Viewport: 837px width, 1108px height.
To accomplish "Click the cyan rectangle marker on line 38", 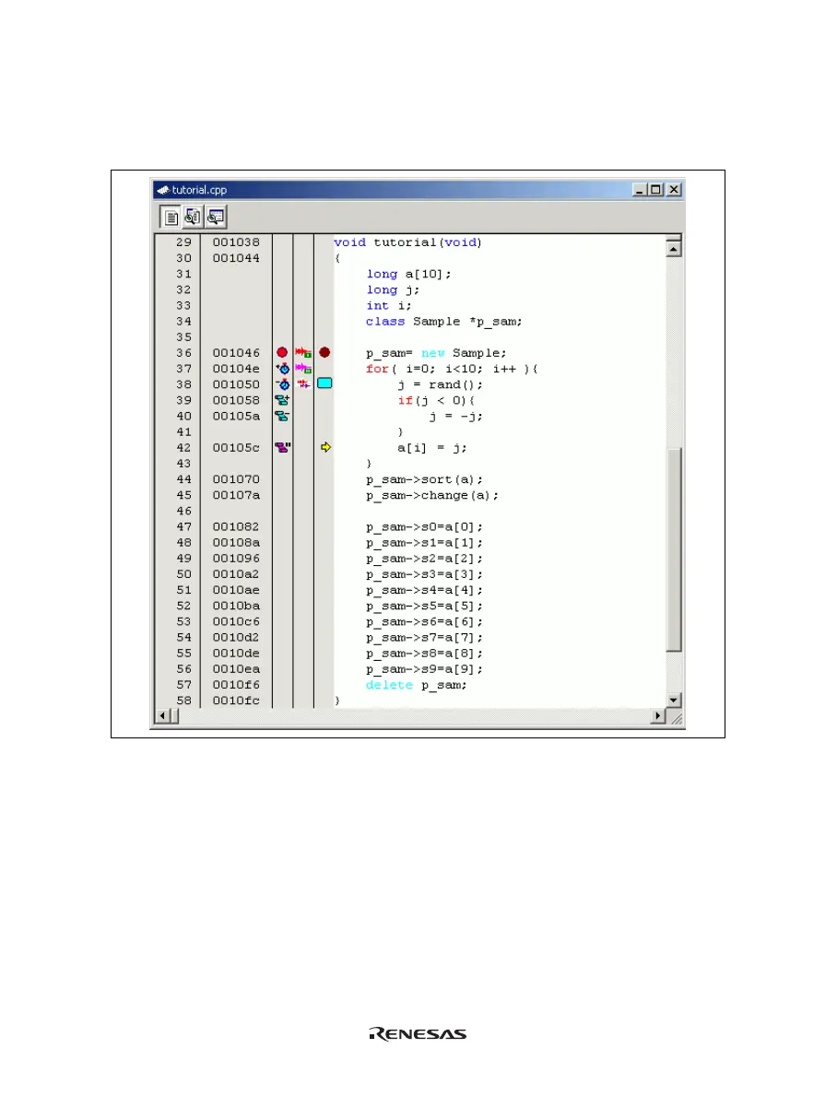I will pyautogui.click(x=324, y=383).
